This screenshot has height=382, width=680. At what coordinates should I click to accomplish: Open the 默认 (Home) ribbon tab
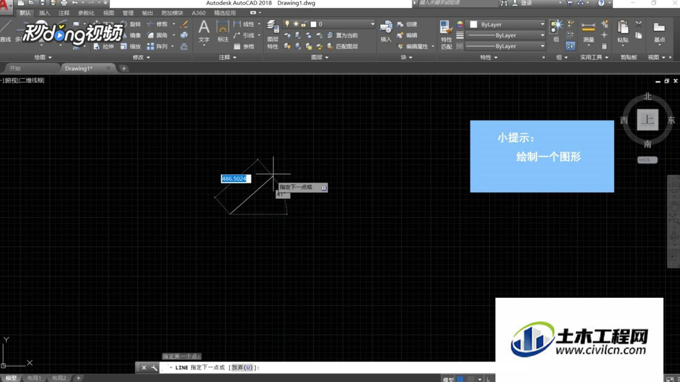pyautogui.click(x=25, y=13)
